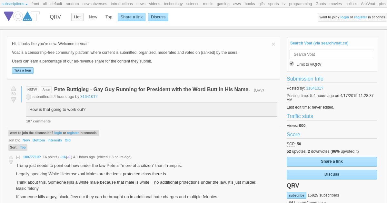
Task: Open the gifs subverse
Action: coord(262,4)
